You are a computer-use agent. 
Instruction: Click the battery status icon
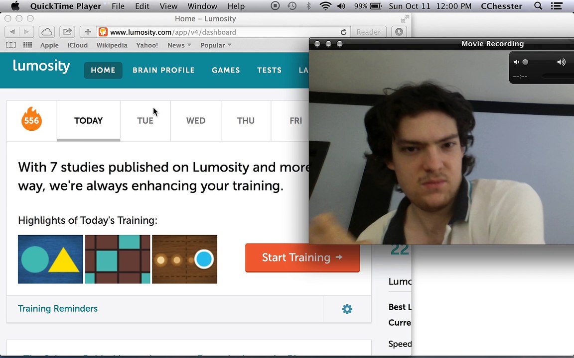pyautogui.click(x=376, y=6)
